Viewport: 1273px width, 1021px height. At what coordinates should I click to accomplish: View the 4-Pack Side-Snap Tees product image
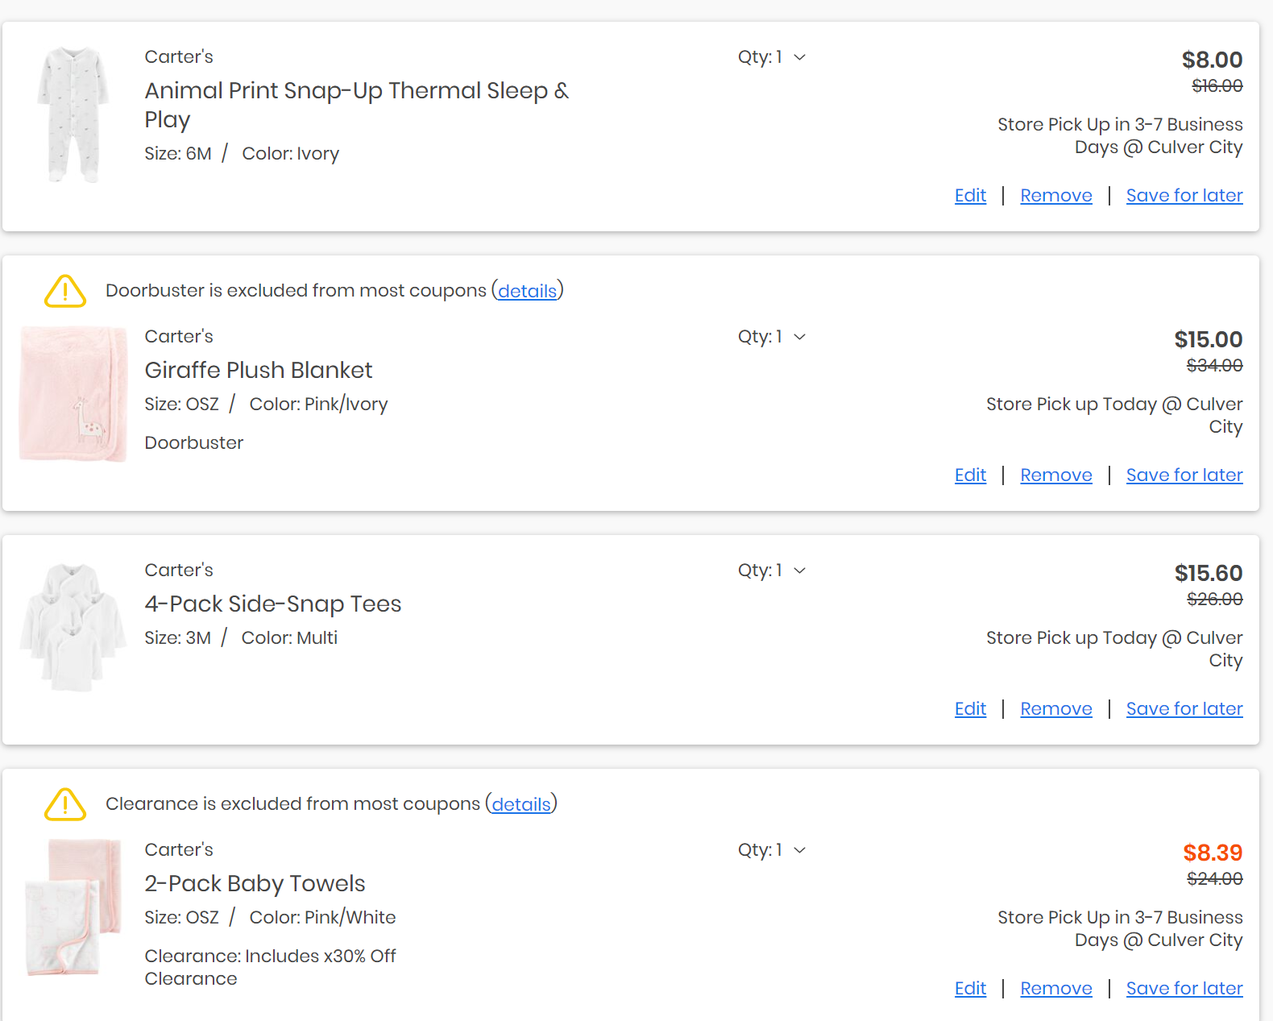coord(73,628)
